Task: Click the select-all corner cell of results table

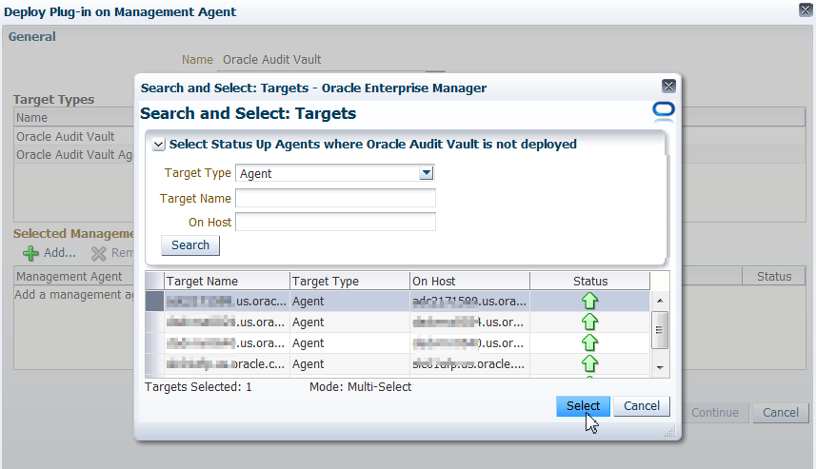Action: pos(154,281)
